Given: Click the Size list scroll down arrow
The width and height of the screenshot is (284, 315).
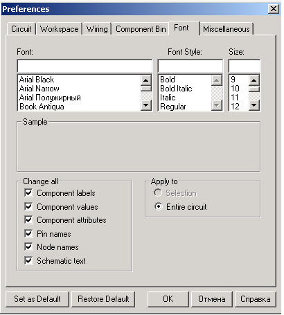Looking at the screenshot, I should (254, 105).
